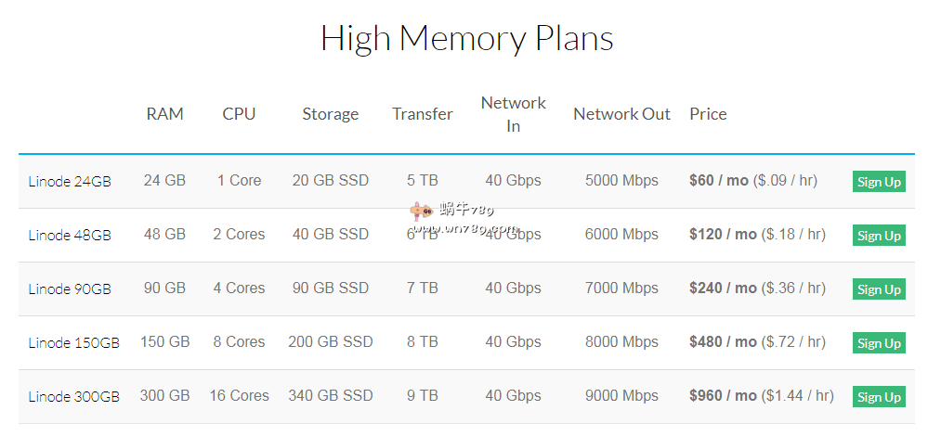This screenshot has height=436, width=928.
Task: Click the $60 / mo price text
Action: [x=718, y=181]
